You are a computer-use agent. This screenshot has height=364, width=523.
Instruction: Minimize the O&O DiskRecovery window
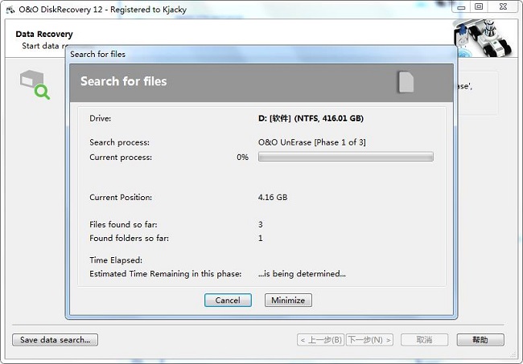461,7
